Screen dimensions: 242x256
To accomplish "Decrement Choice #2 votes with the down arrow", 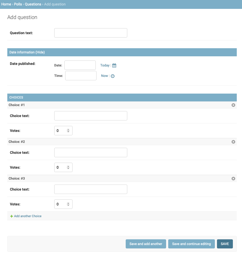I will (x=68, y=168).
